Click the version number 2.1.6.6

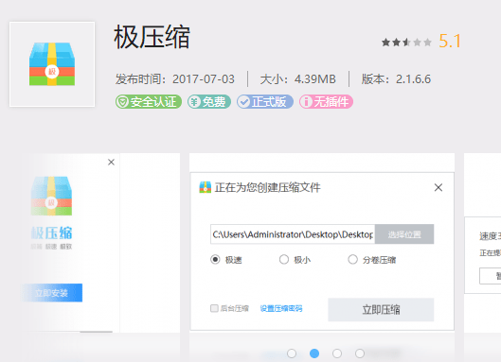tap(414, 79)
